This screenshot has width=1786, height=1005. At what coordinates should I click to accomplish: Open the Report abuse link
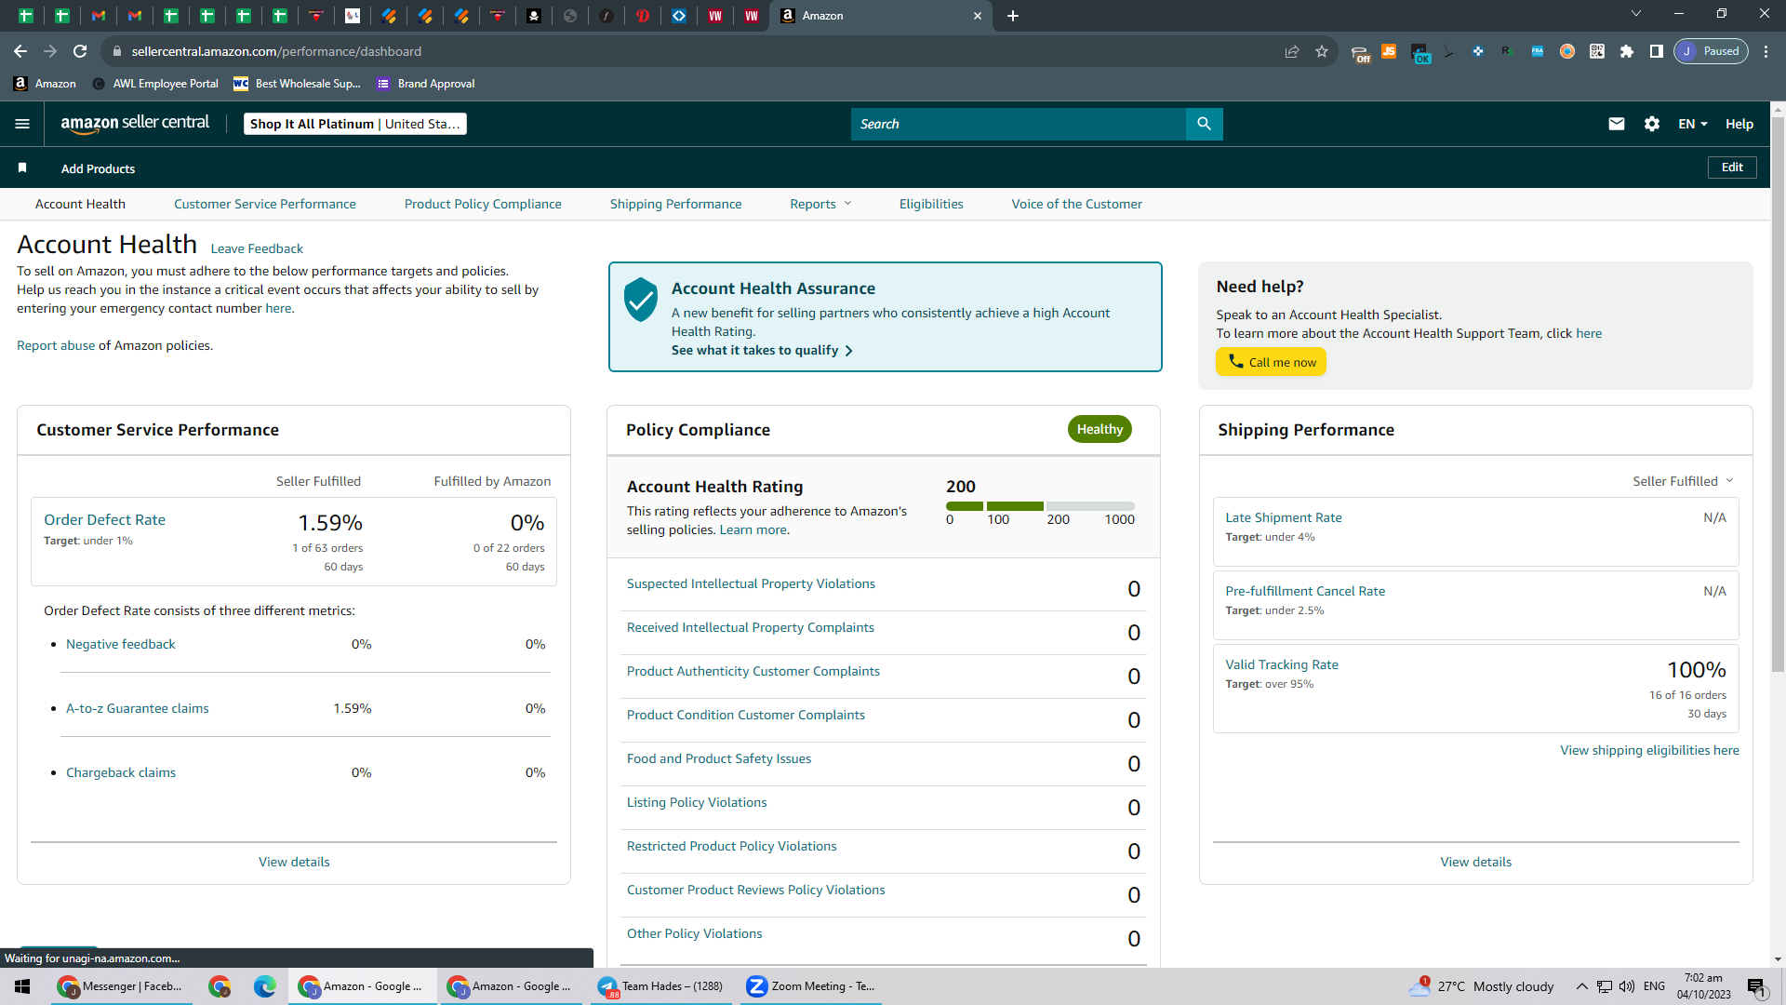[x=56, y=345]
